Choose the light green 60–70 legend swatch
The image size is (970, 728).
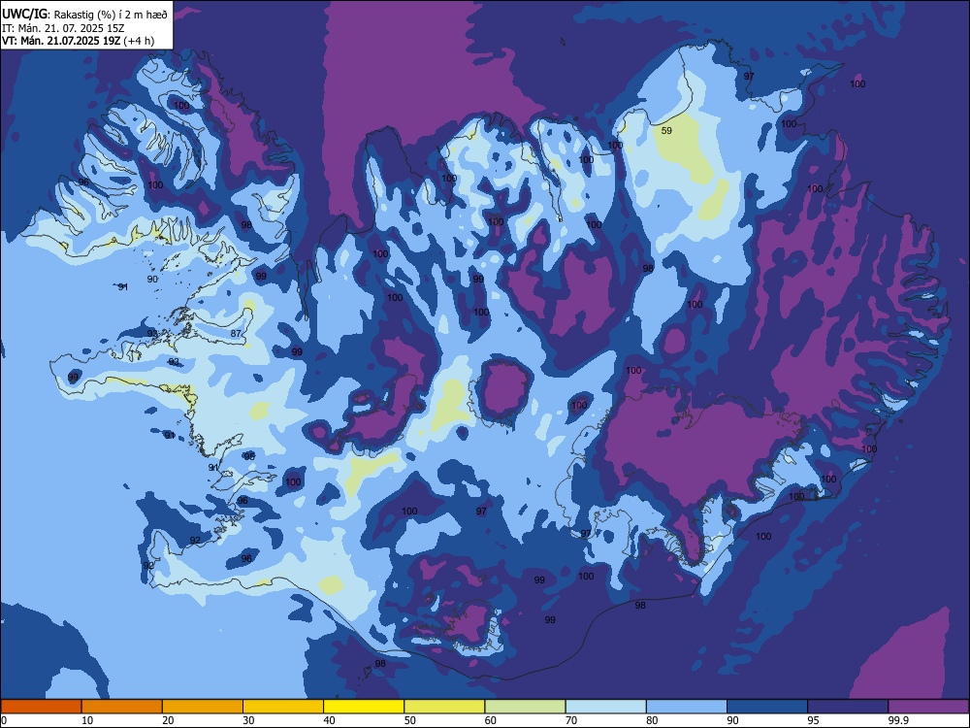click(525, 707)
